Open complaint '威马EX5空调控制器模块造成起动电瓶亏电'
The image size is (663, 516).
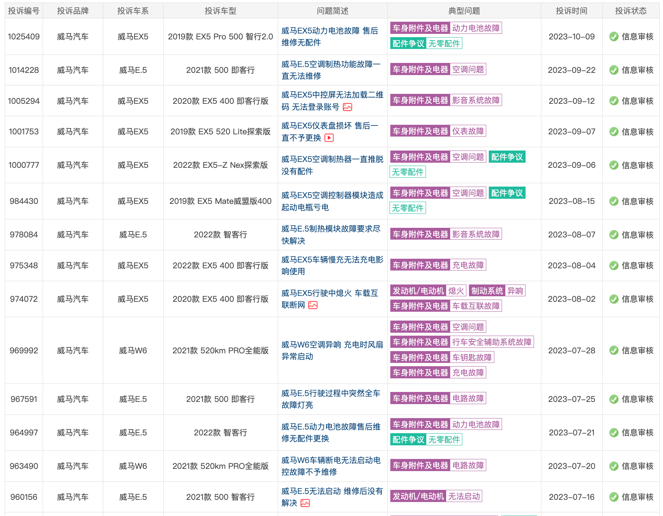332,201
